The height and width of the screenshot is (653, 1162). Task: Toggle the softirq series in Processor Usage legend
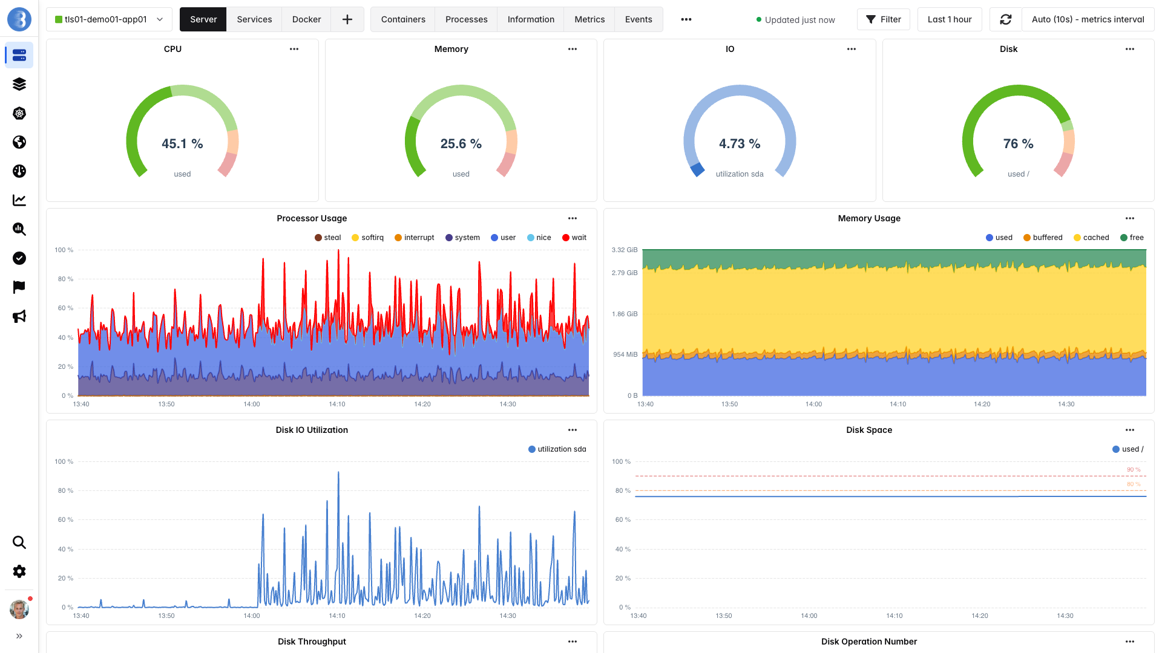[368, 238]
